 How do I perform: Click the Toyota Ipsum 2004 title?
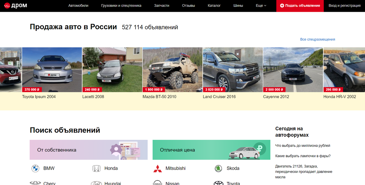[x=39, y=97]
